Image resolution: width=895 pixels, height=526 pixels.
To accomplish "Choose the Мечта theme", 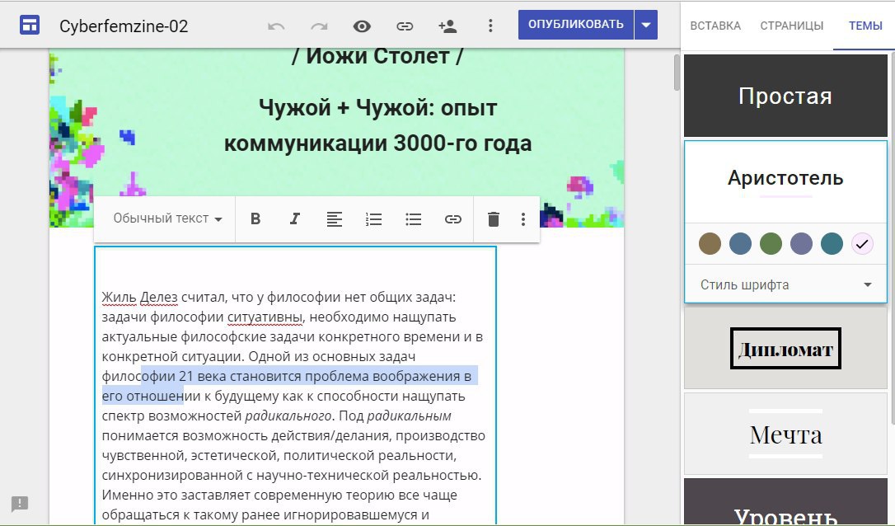I will [785, 434].
